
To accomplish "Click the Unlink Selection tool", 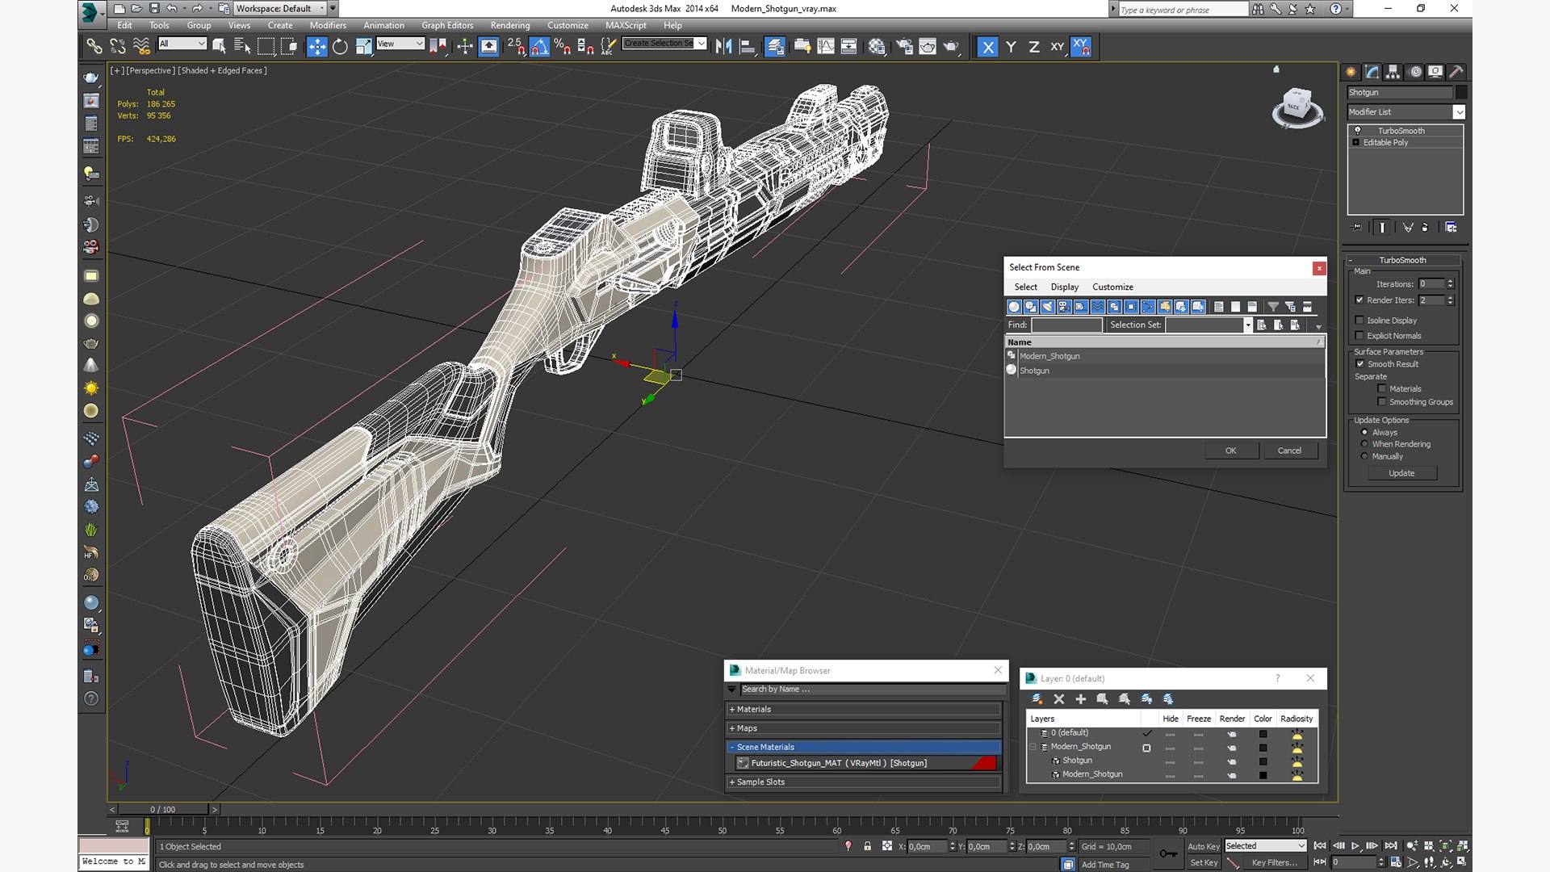I will (x=118, y=46).
